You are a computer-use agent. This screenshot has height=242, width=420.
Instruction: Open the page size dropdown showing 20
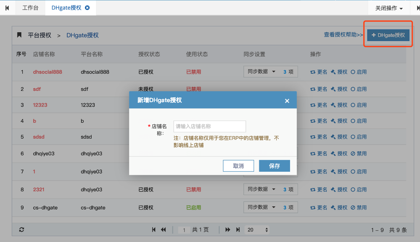pos(257,230)
